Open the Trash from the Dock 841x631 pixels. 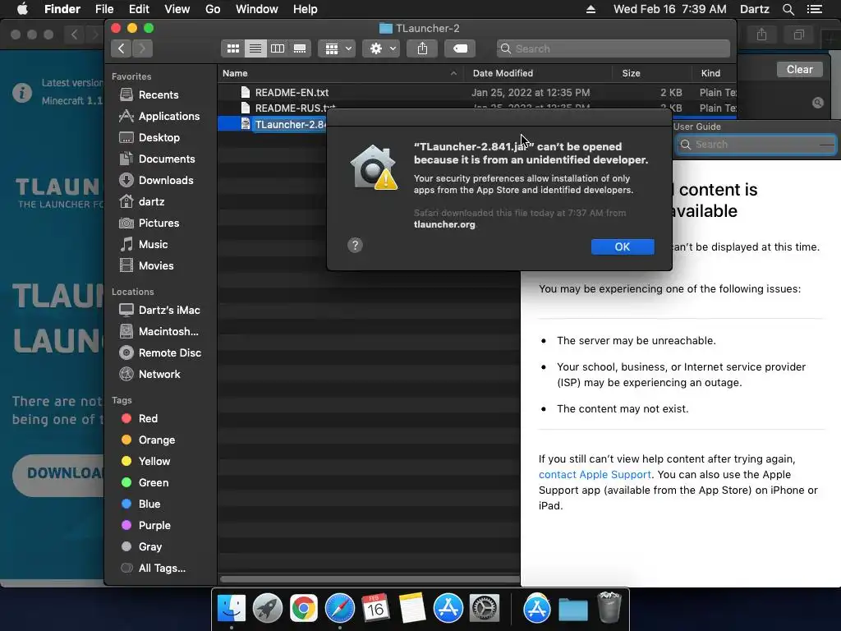click(x=609, y=607)
